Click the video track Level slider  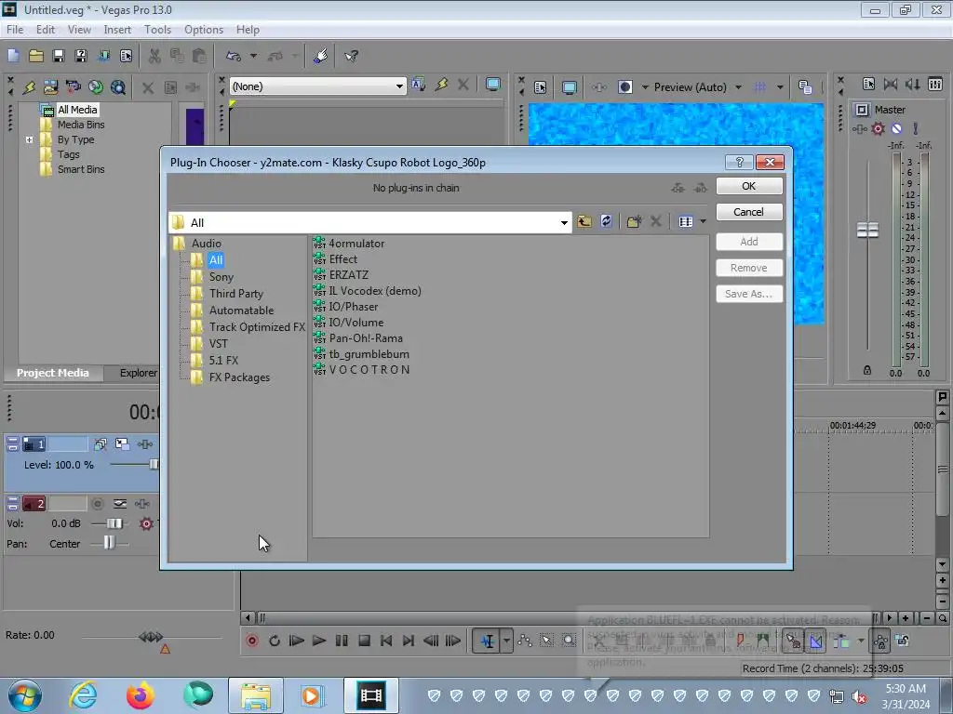pos(154,465)
